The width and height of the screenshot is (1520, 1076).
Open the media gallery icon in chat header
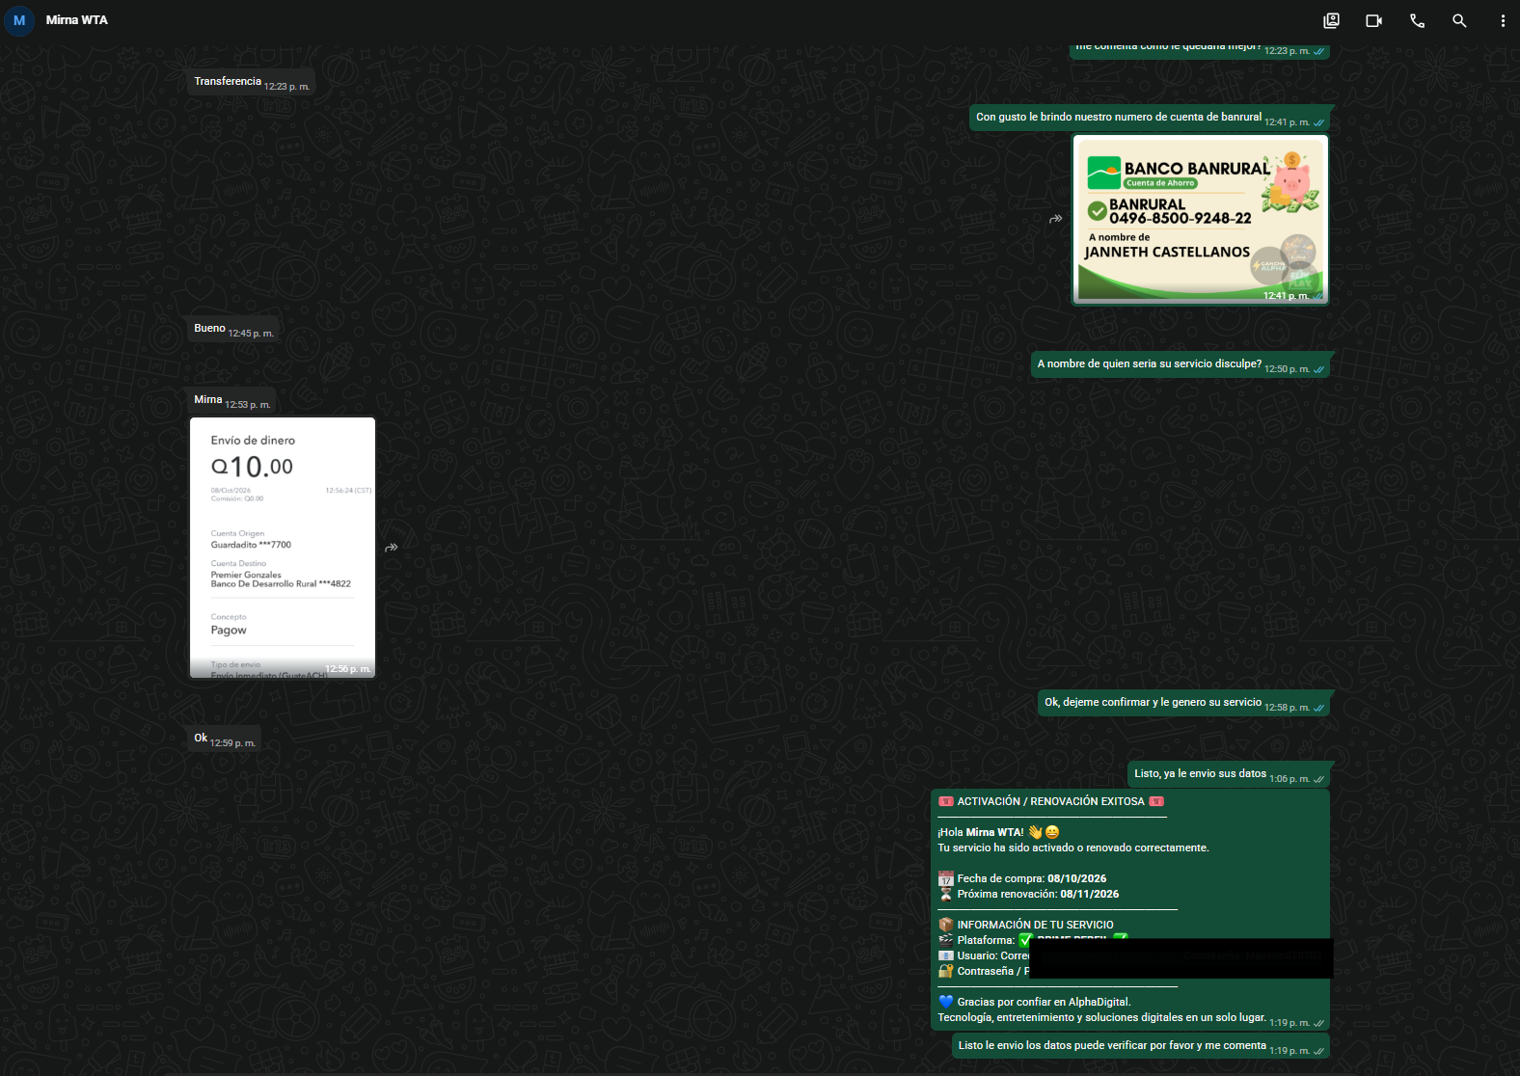[x=1332, y=20]
